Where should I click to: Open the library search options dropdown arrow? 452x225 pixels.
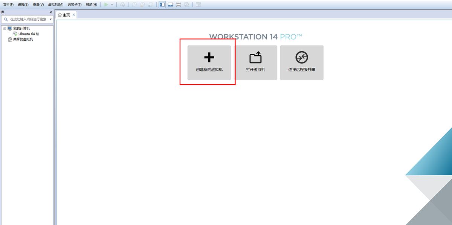51,19
